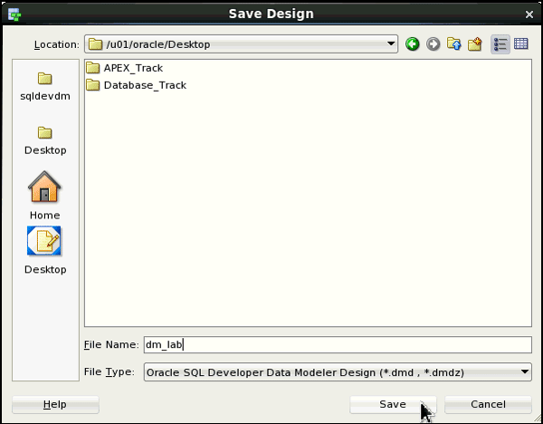Open Help for Save Design dialog
Viewport: 543px width, 424px height.
55,404
